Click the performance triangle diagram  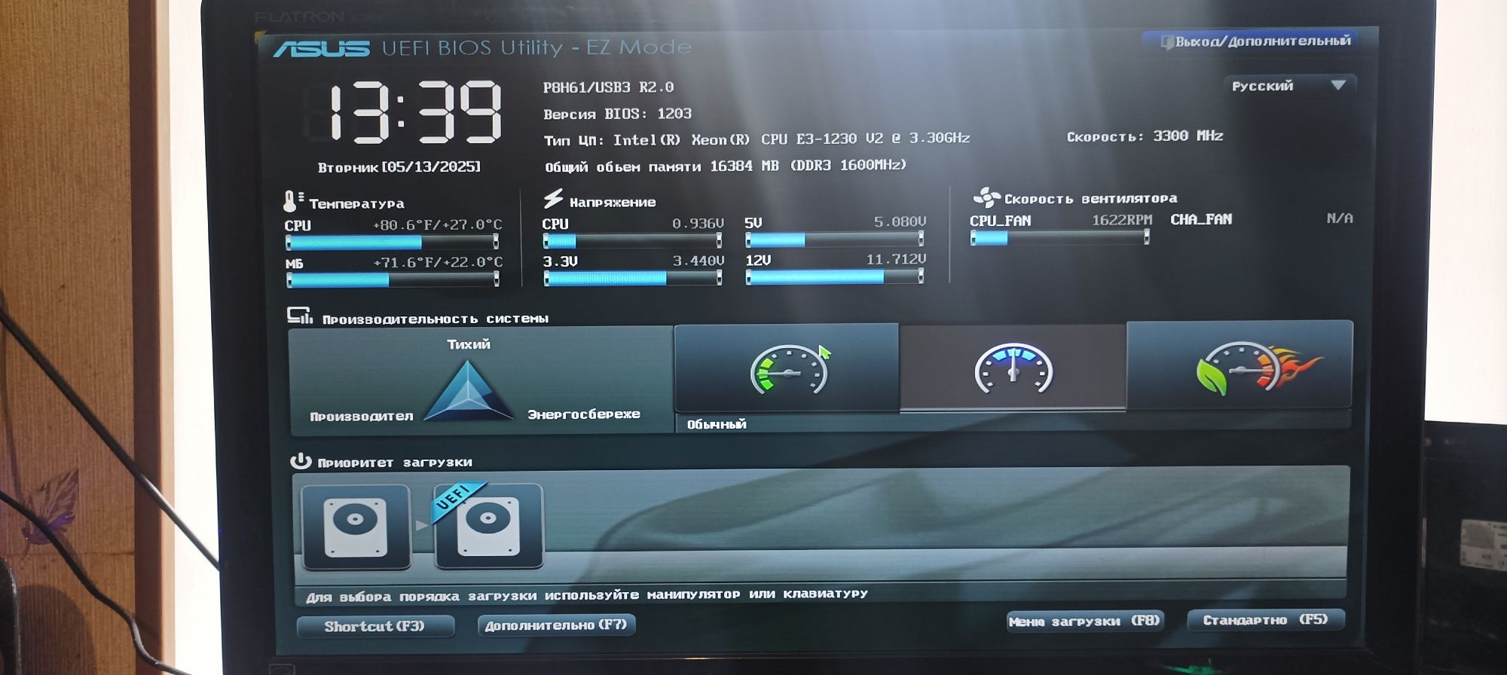pyautogui.click(x=468, y=390)
